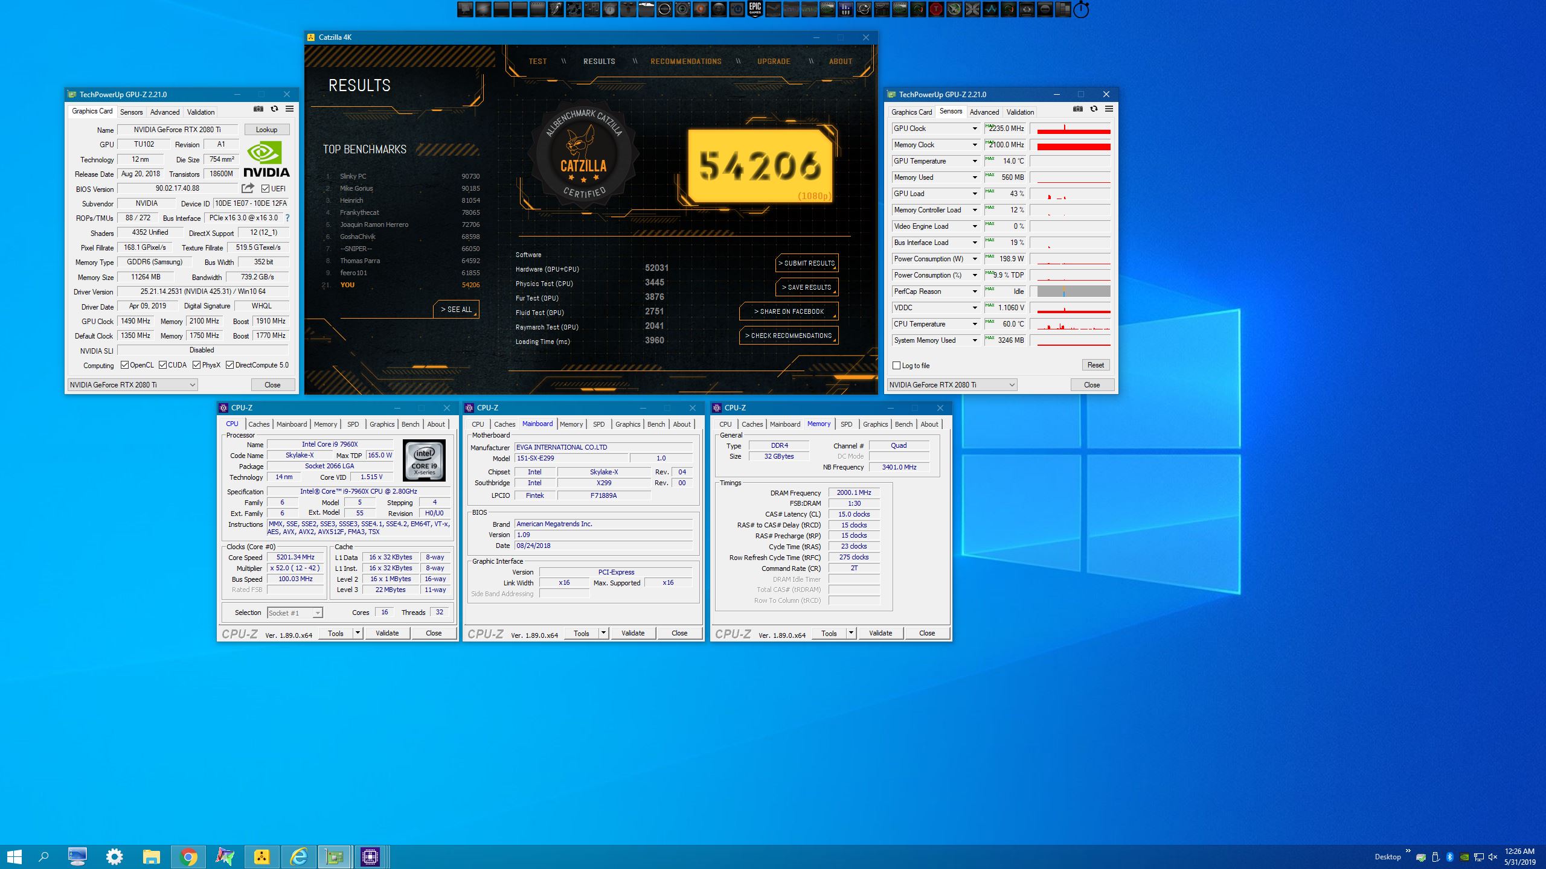The image size is (1546, 869).
Task: Expand the GPU Temperature sensor dropdown
Action: tap(975, 161)
